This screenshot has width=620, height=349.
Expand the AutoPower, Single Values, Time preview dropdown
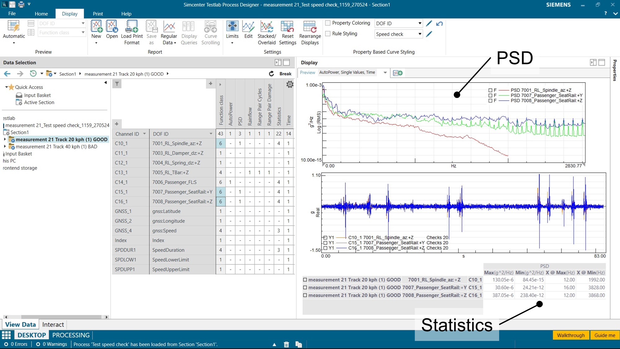click(385, 72)
